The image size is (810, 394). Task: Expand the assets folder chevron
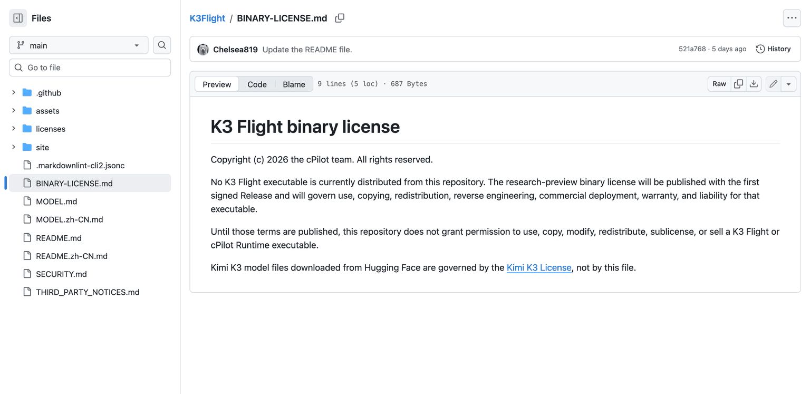[14, 111]
